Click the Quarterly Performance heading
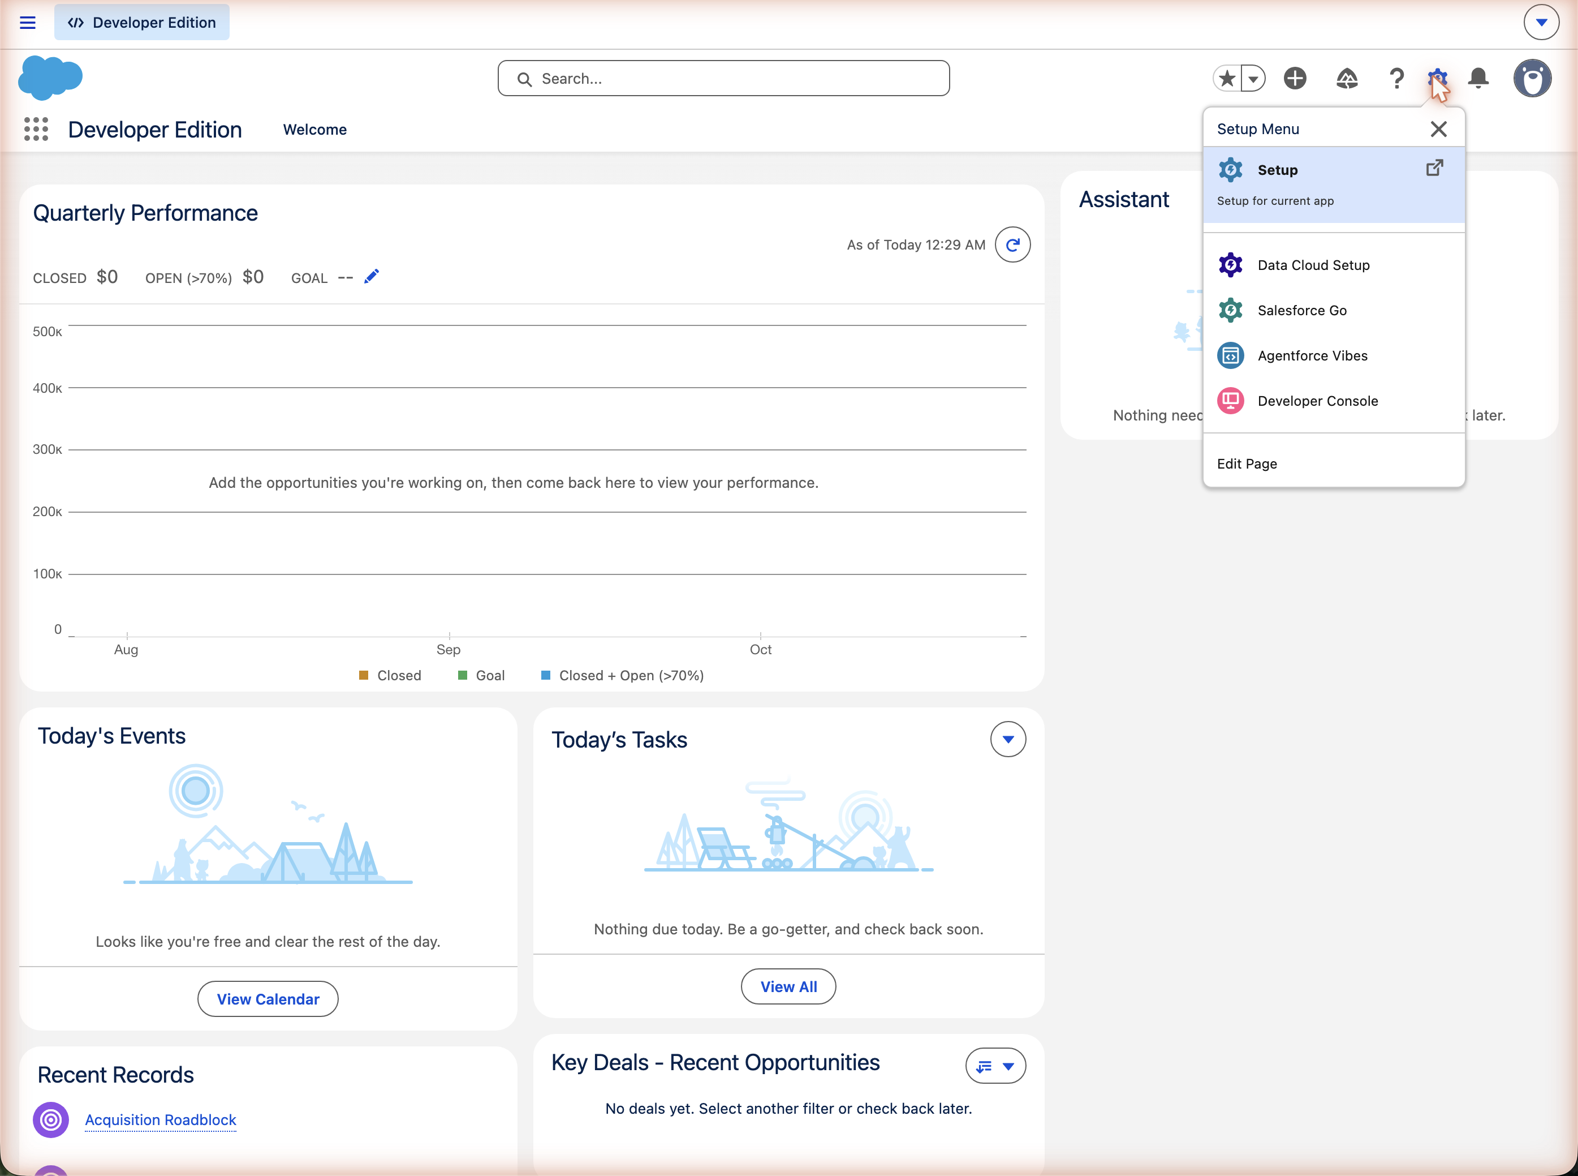1578x1176 pixels. [x=145, y=213]
